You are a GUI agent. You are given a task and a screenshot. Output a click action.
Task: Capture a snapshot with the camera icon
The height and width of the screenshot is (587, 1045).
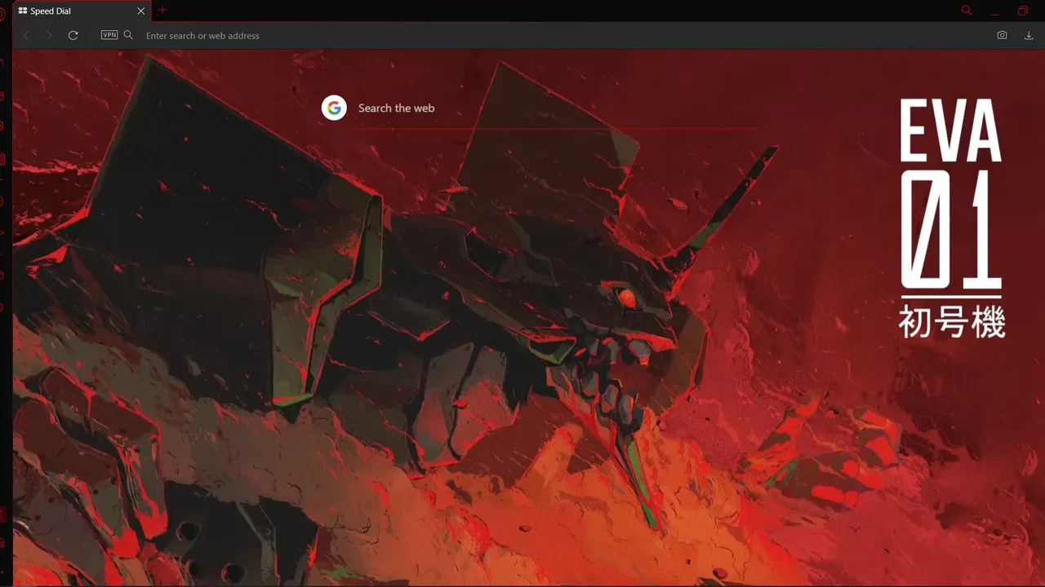1002,35
